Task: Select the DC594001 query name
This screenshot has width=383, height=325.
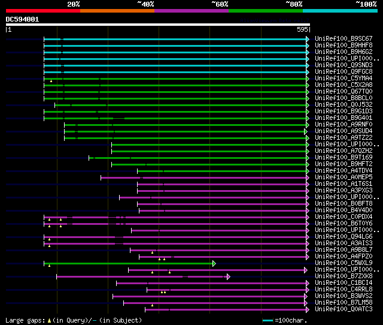Action: (x=22, y=19)
